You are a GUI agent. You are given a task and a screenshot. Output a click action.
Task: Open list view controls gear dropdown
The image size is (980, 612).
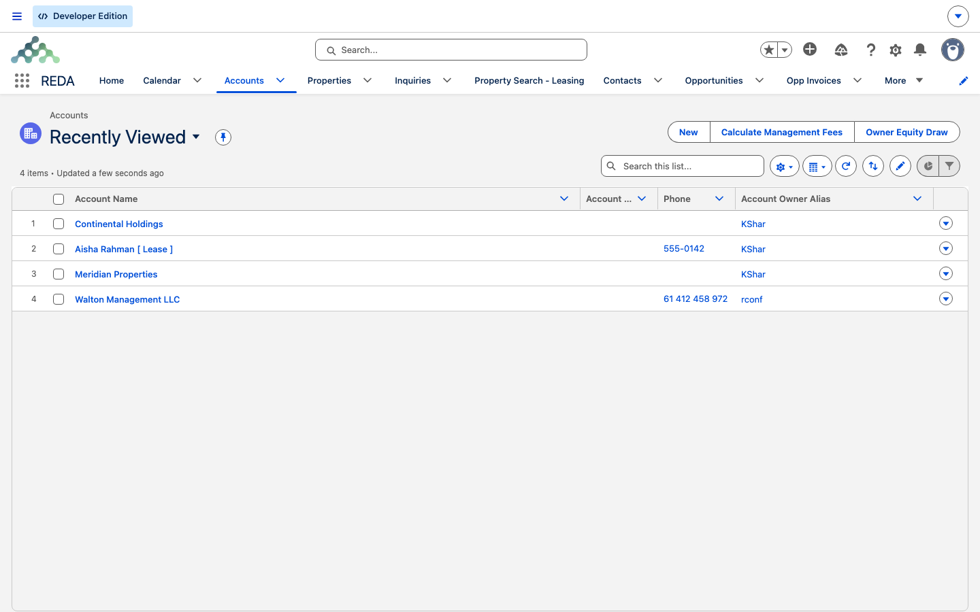(785, 166)
